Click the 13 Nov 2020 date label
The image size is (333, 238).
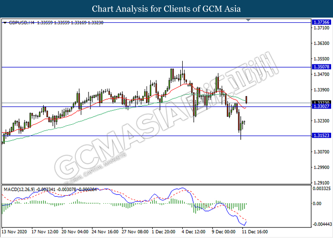pyautogui.click(x=14, y=232)
